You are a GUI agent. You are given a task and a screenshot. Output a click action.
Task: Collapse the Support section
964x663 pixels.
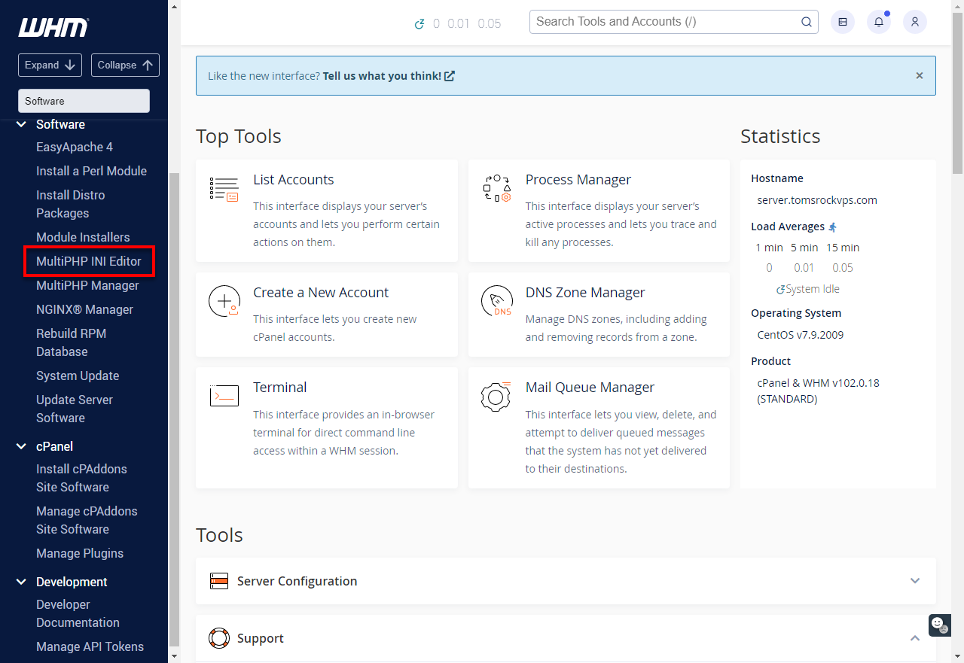click(915, 638)
